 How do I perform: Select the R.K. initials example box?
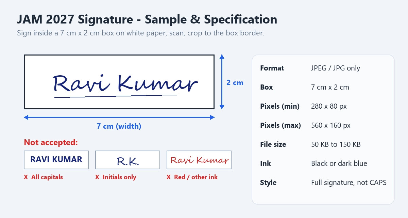128,160
